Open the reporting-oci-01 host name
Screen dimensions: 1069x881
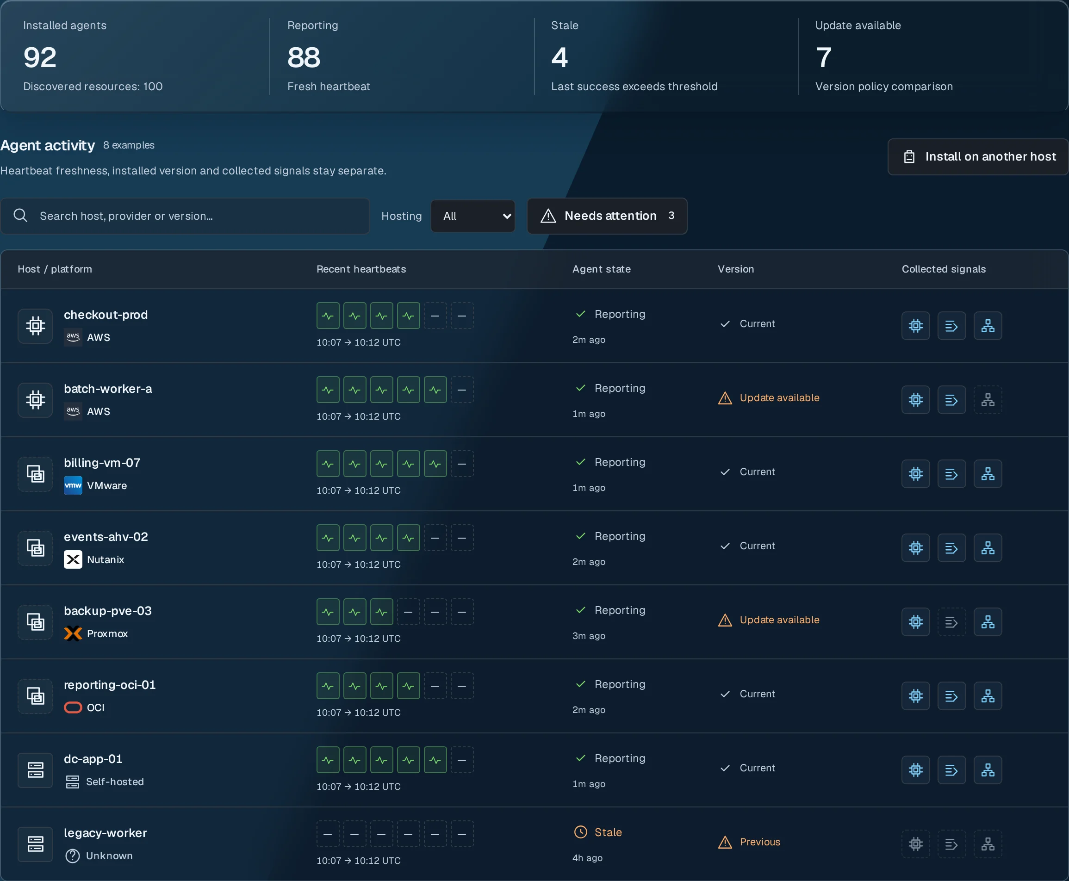coord(110,686)
